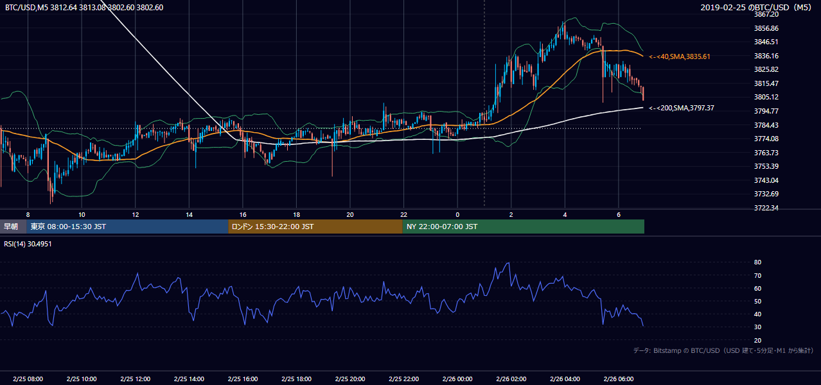
Task: Click the 2/25 20:00 date label
Action: (x=349, y=379)
